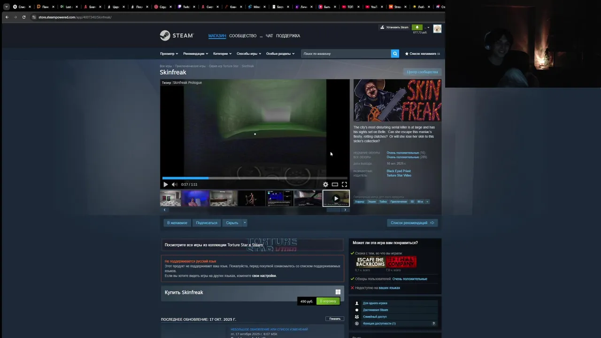The height and width of the screenshot is (338, 601).
Task: Add Skinfreak to cart with В корзину
Action: click(328, 301)
